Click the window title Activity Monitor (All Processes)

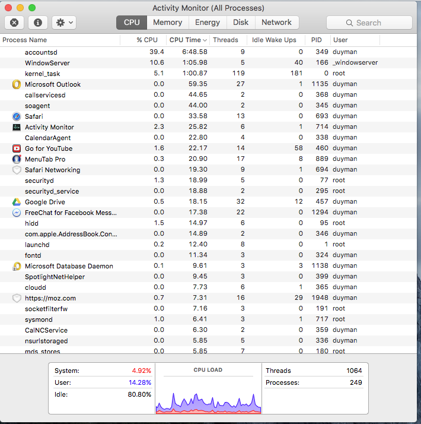point(208,8)
